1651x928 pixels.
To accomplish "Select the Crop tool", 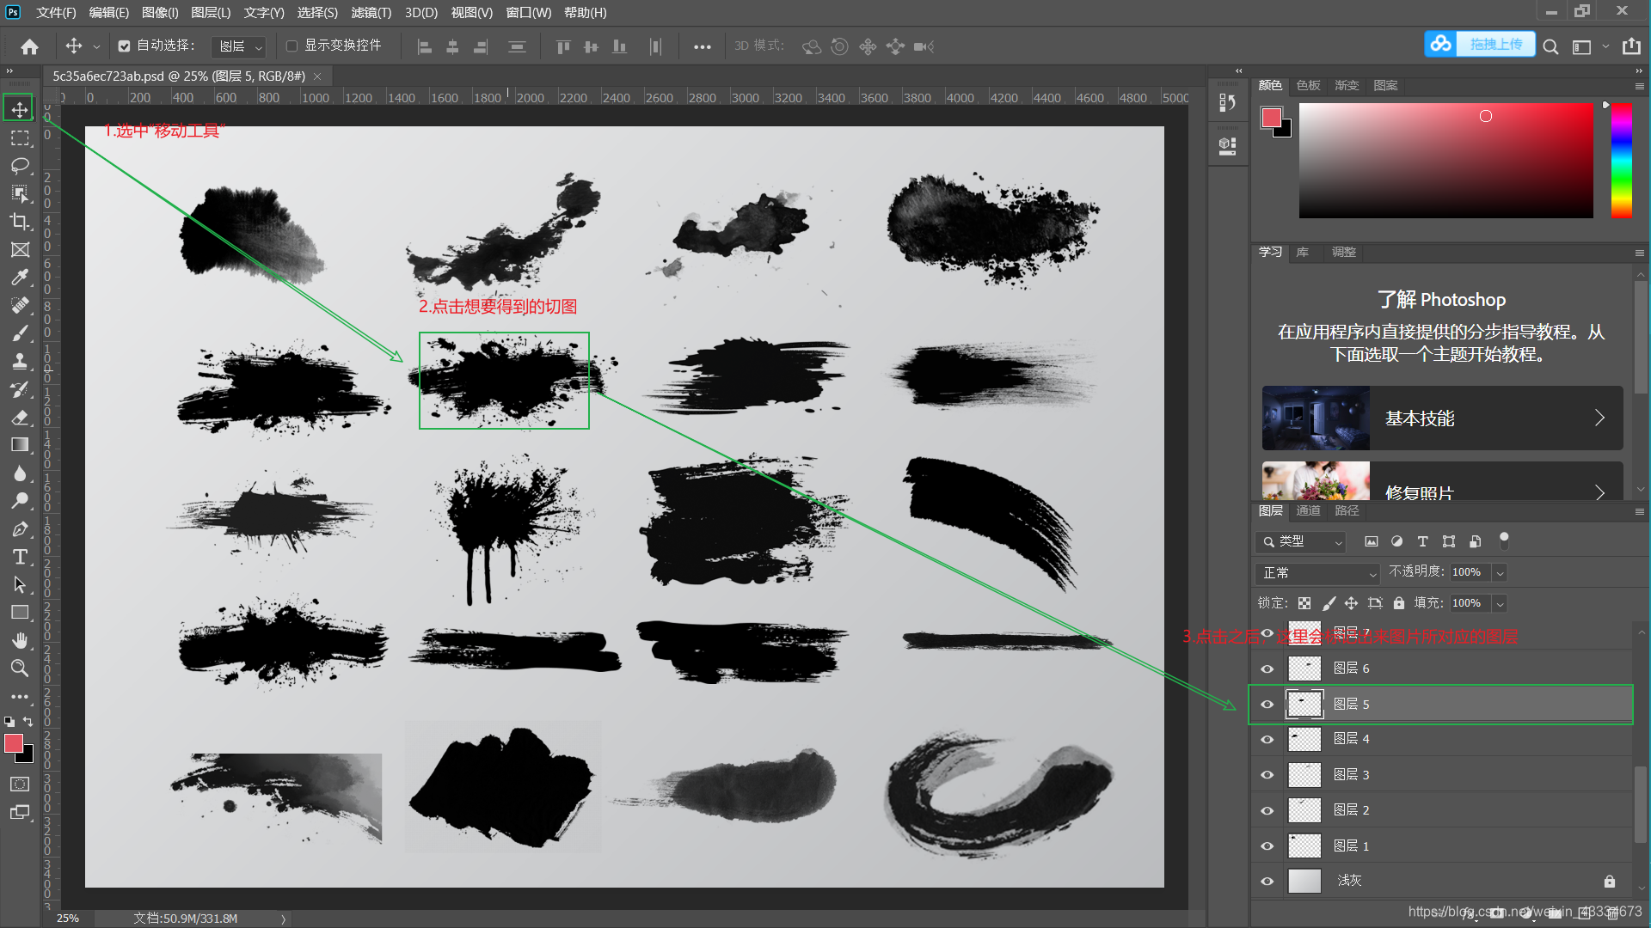I will pos(20,222).
